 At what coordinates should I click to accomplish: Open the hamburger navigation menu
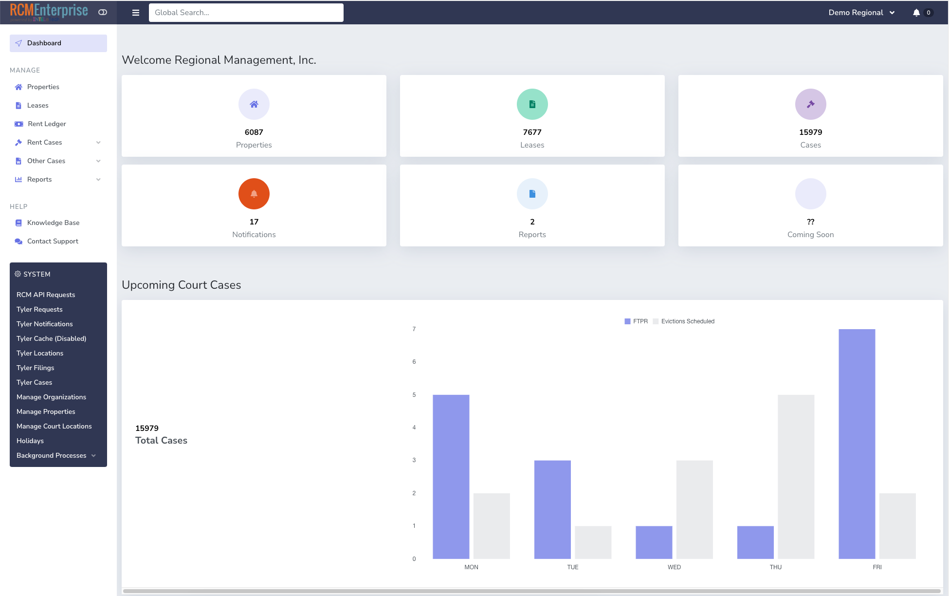pos(135,13)
